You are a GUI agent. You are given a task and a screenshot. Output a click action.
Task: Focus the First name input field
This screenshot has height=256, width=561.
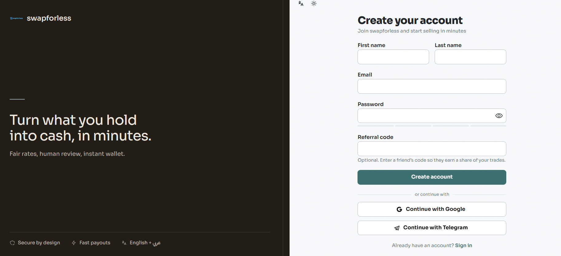[x=393, y=57]
